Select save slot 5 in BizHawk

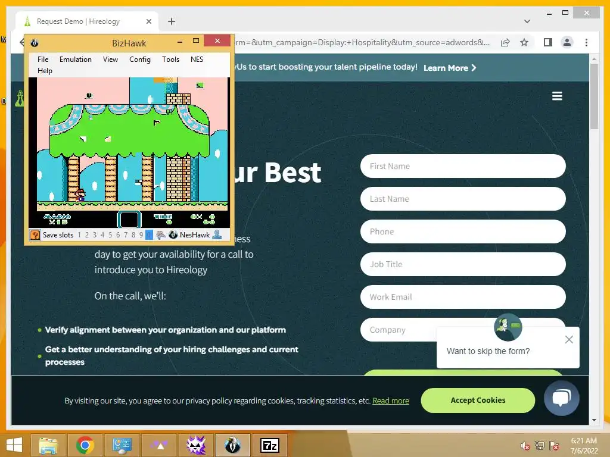[x=110, y=234]
